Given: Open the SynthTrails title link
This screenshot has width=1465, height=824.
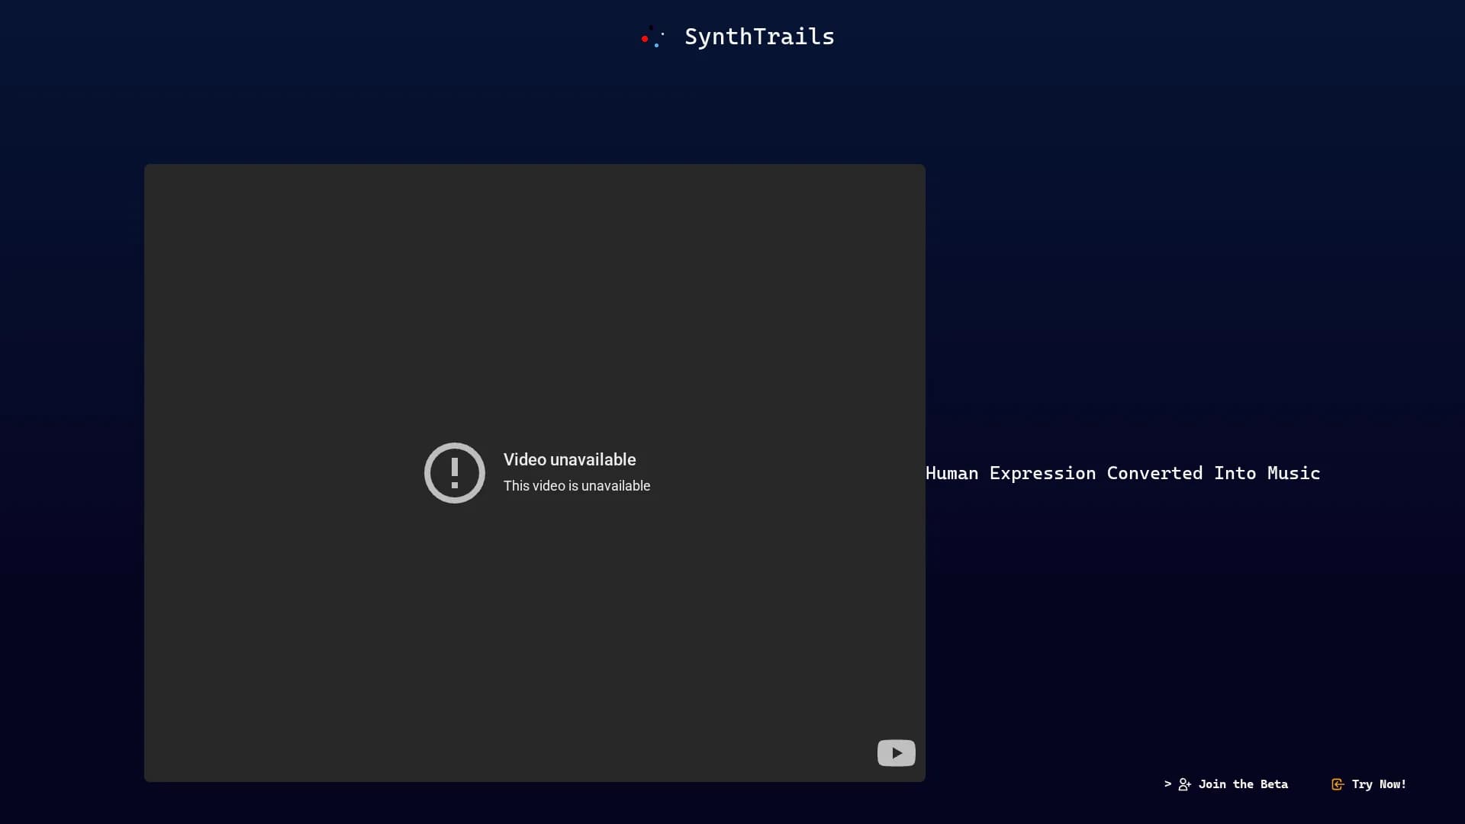Looking at the screenshot, I should click(759, 37).
